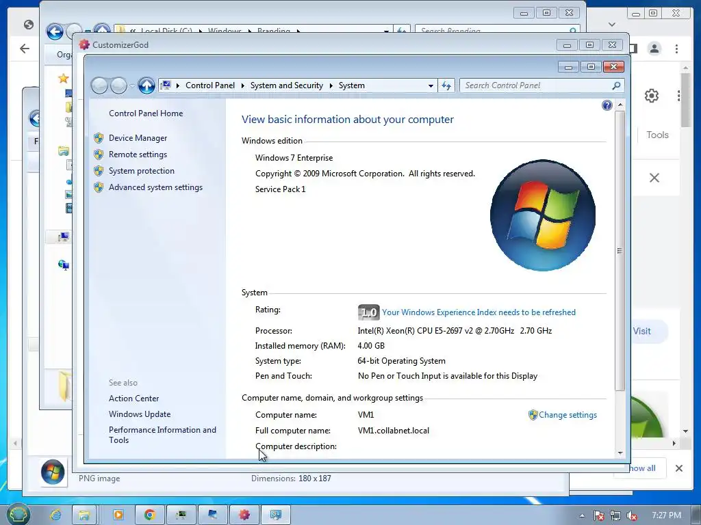Open Windows Explorer from taskbar
This screenshot has height=525, width=701.
(x=84, y=515)
